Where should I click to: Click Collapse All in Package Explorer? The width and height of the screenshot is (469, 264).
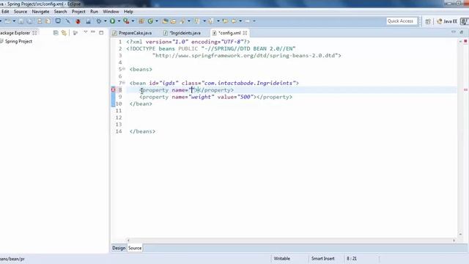[56, 32]
